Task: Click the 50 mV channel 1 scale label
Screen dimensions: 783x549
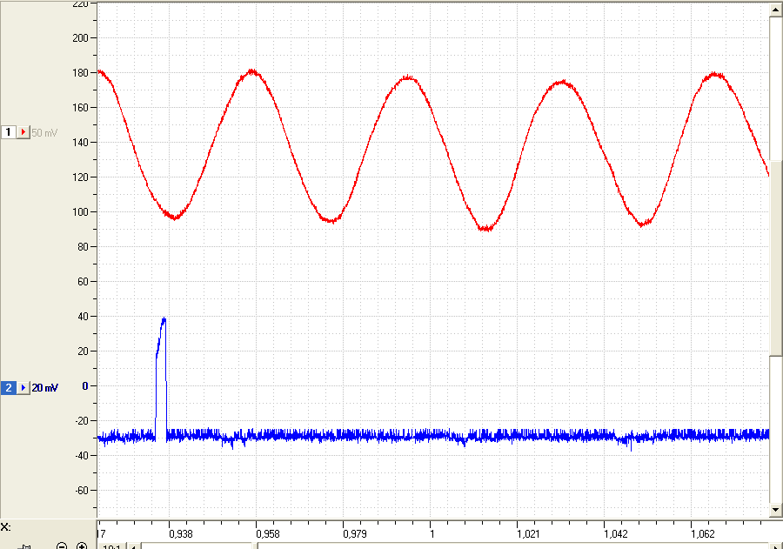Action: pos(44,133)
